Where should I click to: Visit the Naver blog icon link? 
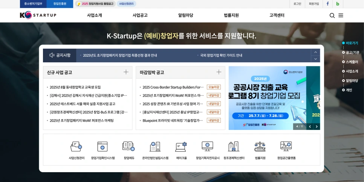338,4
